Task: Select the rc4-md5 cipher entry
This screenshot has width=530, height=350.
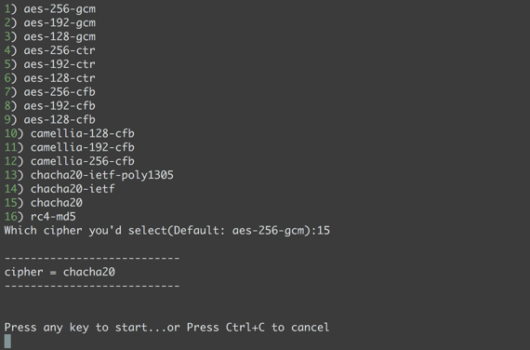Action: pos(40,217)
